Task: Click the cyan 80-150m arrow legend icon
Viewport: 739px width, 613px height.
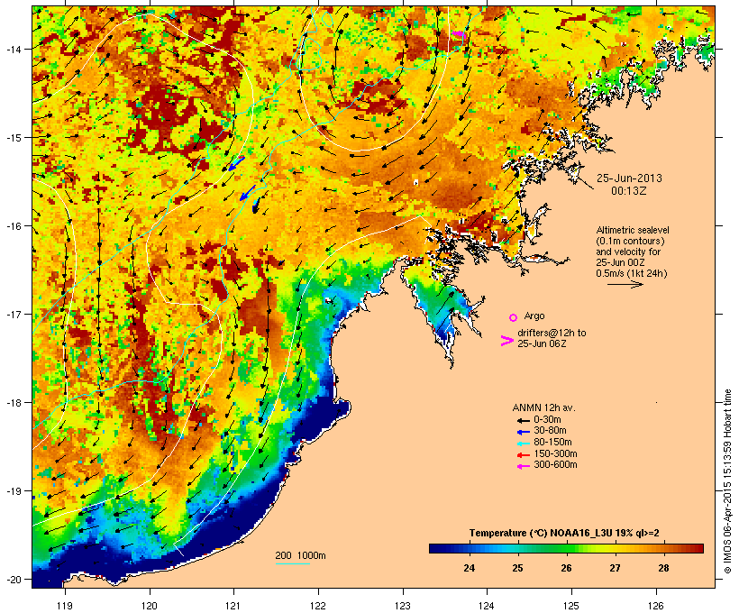Action: point(523,444)
